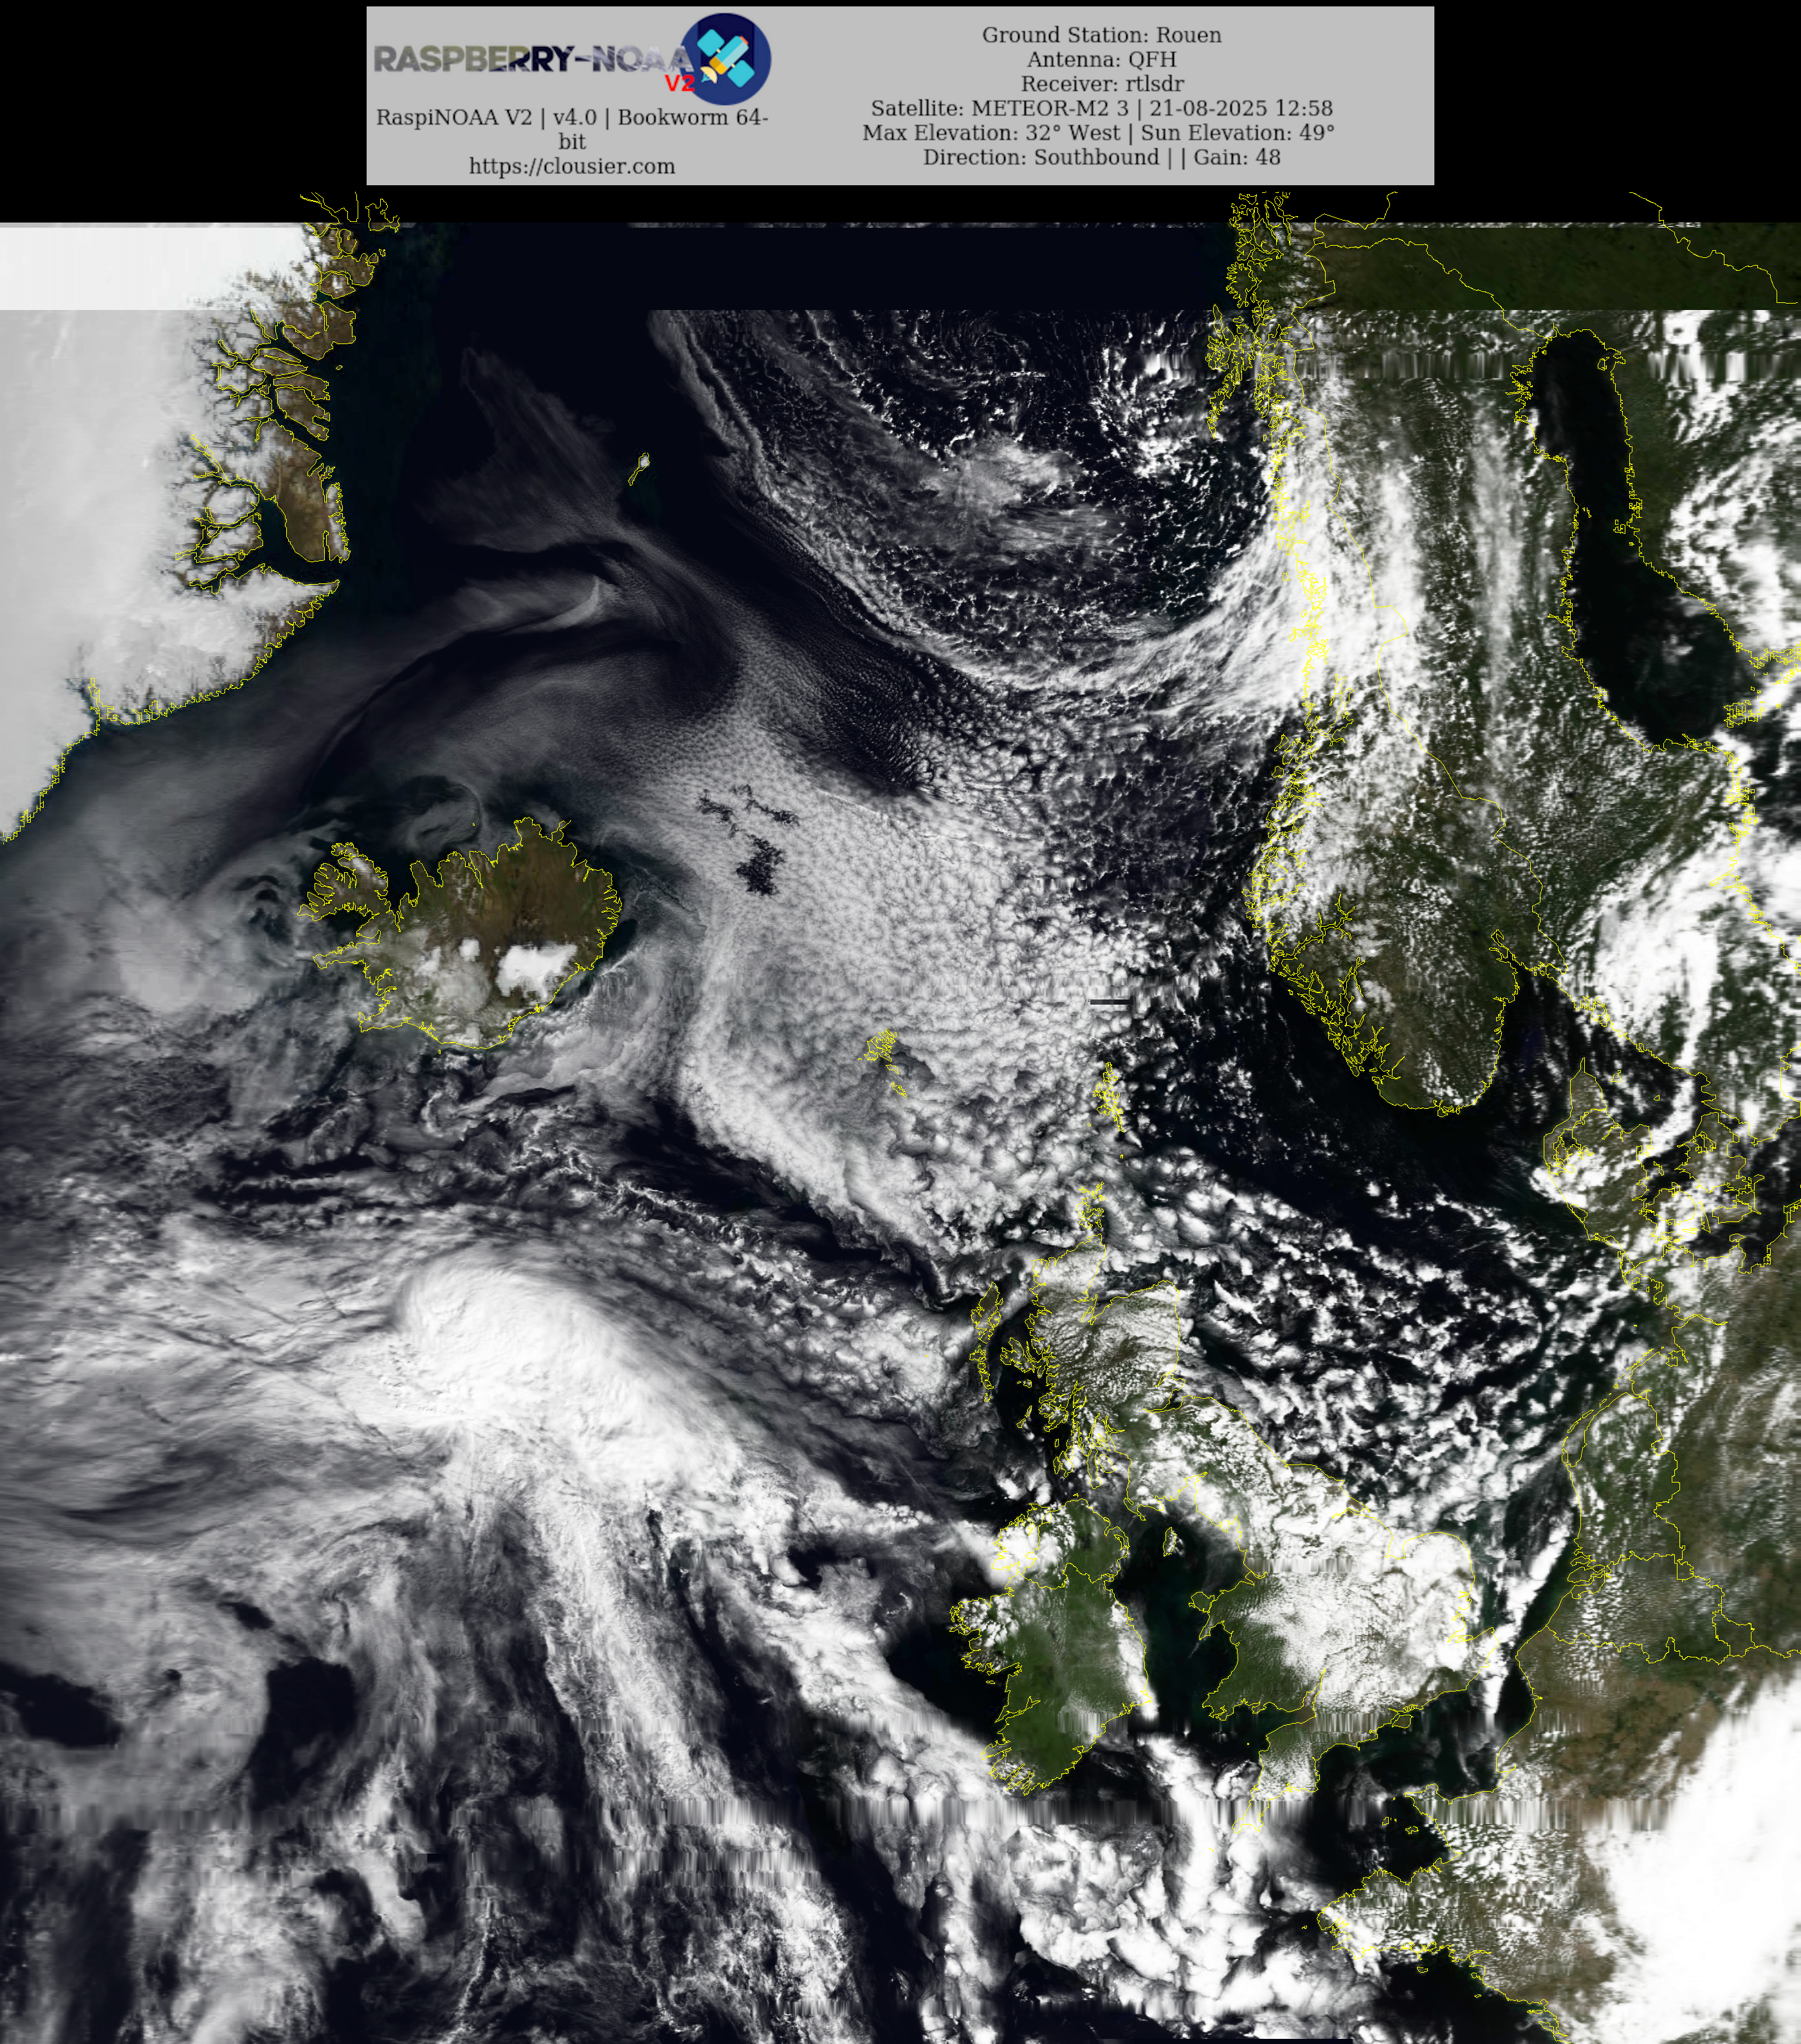Click the red V2 badge on the logo

(x=679, y=84)
